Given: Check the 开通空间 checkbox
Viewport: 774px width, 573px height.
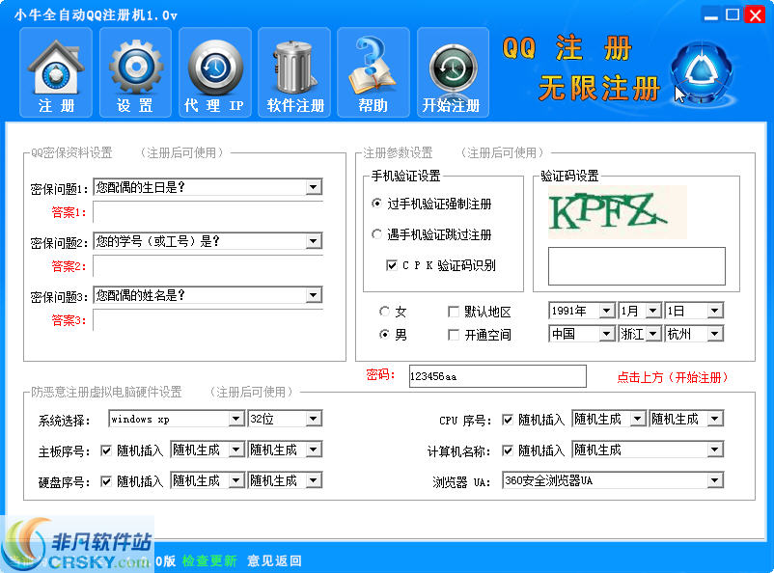Looking at the screenshot, I should (453, 334).
